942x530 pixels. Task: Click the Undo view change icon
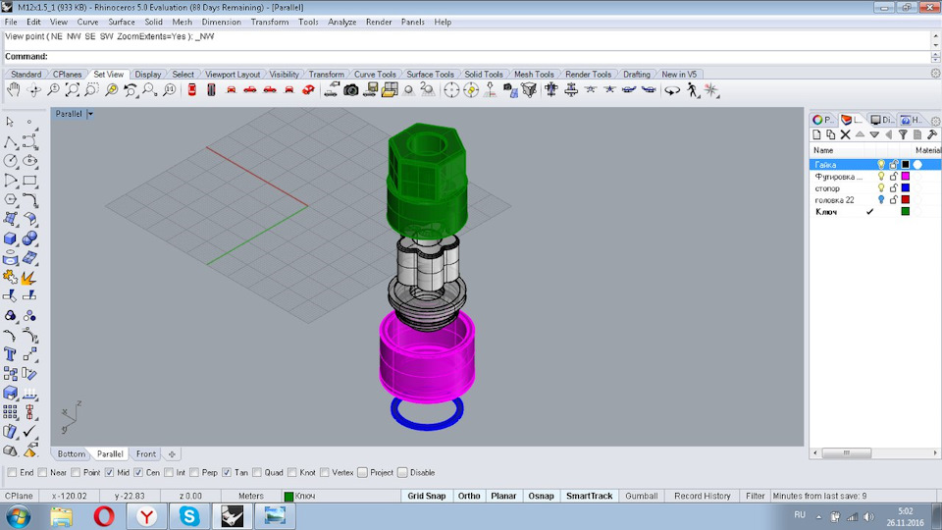(x=131, y=90)
